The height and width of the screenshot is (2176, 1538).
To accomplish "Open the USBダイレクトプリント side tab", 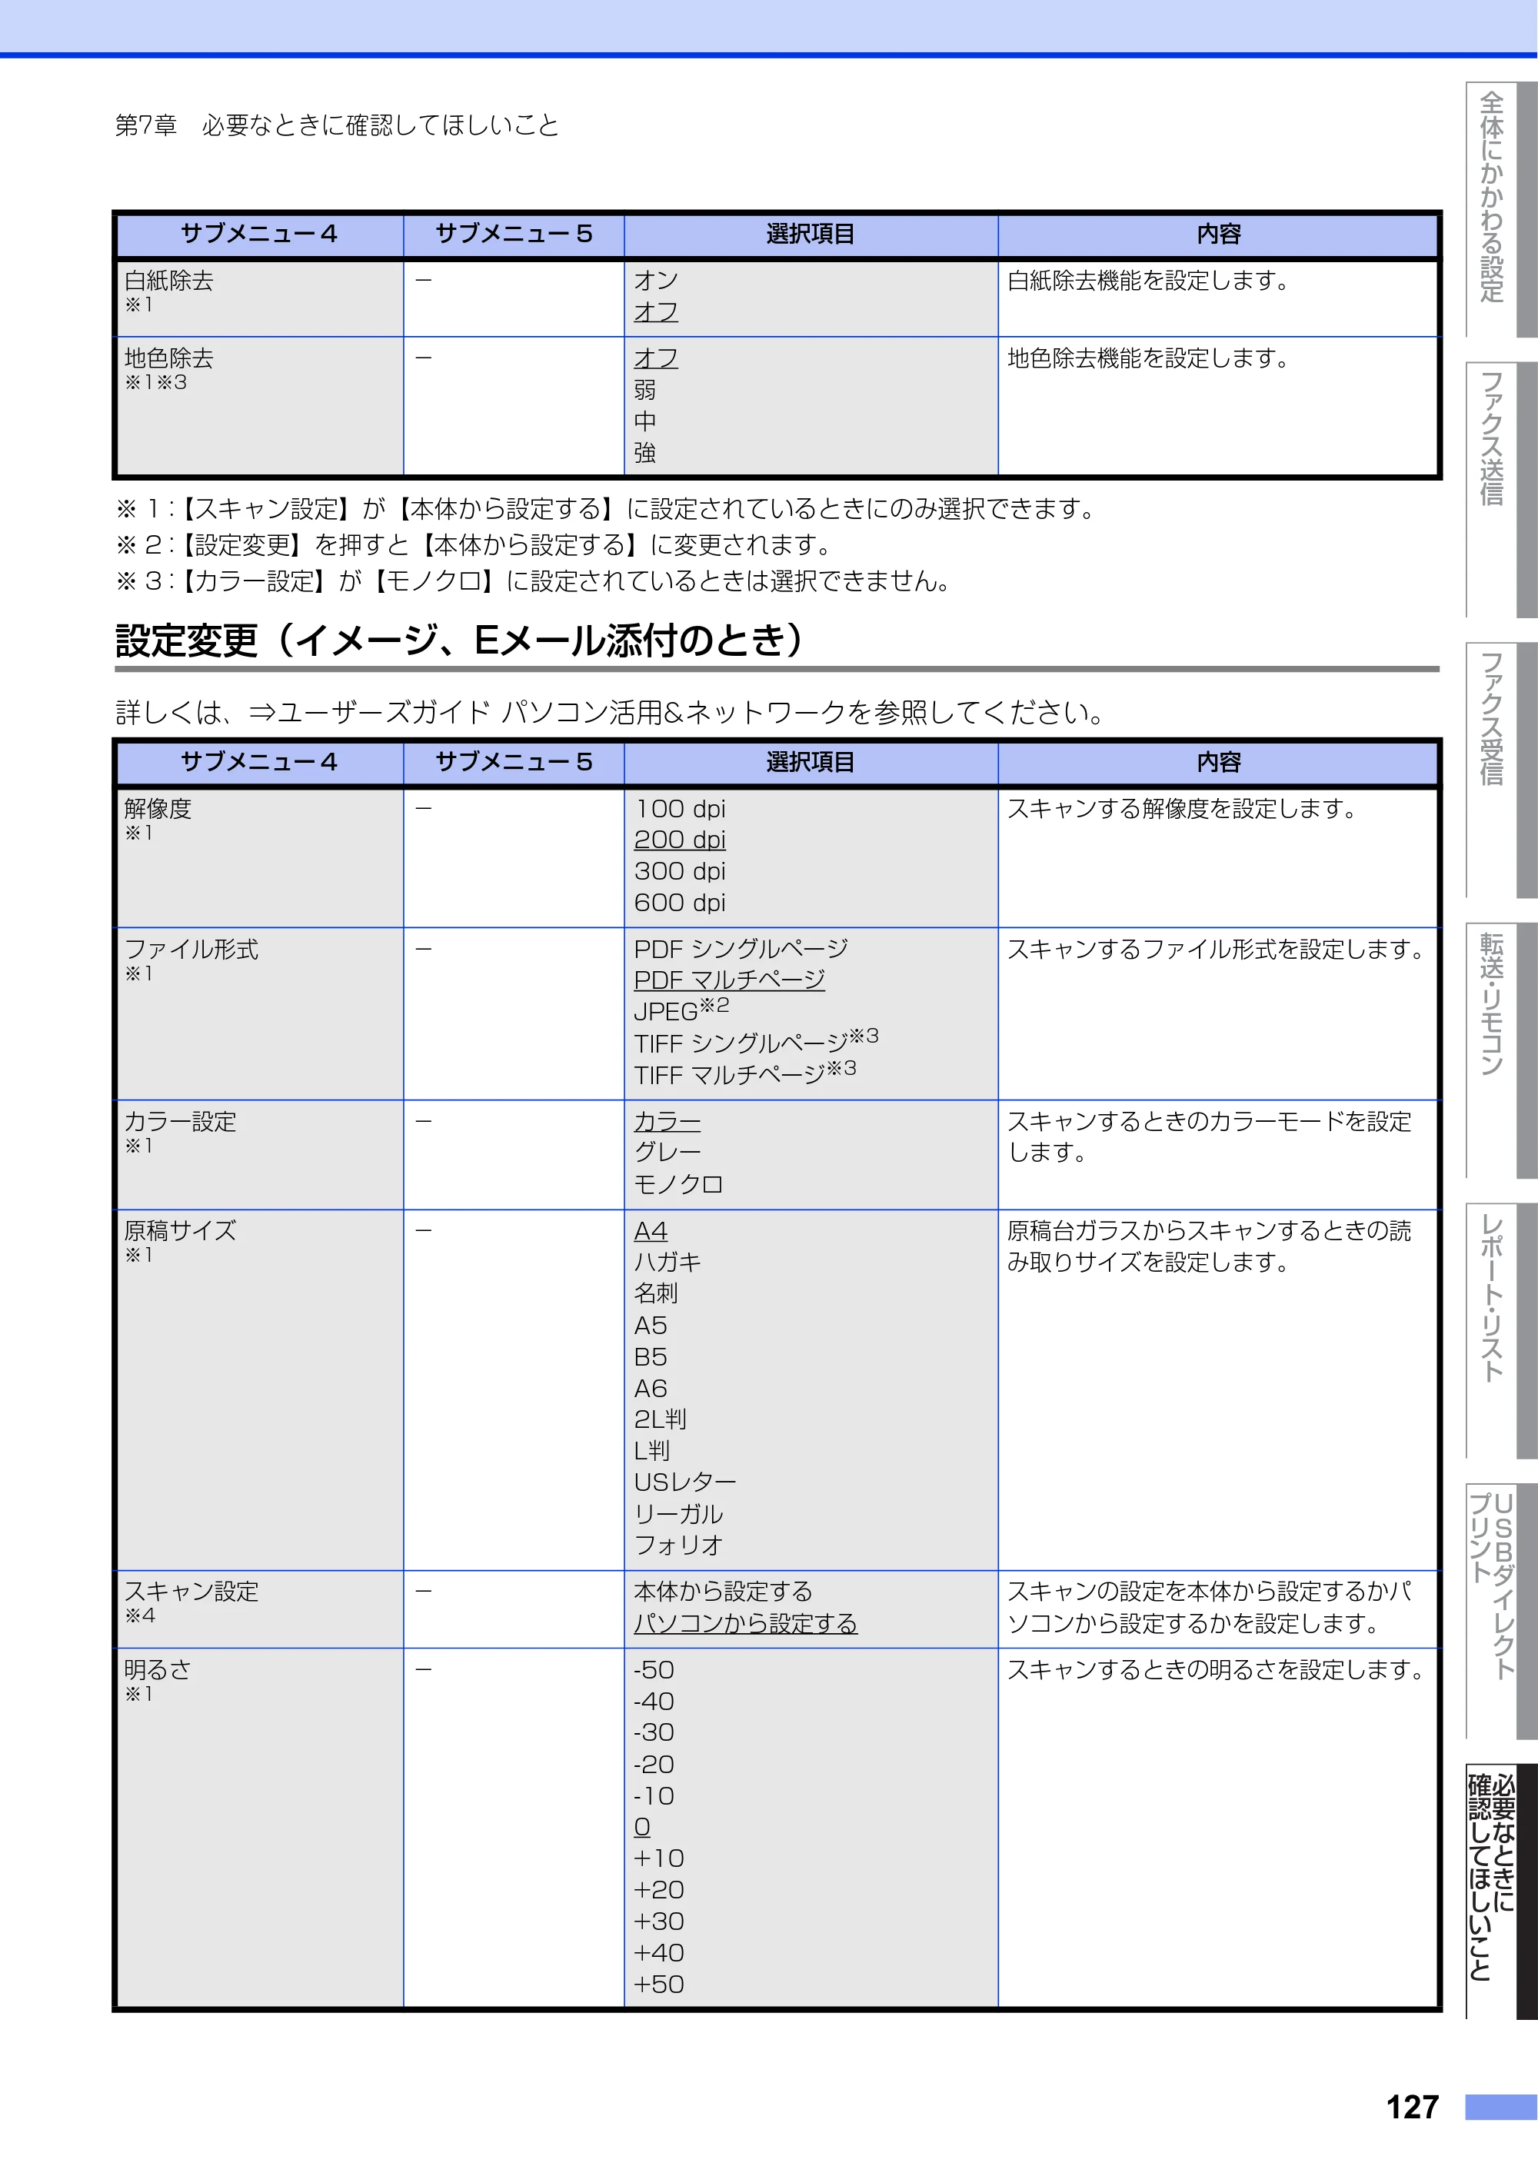I will pos(1500,1611).
